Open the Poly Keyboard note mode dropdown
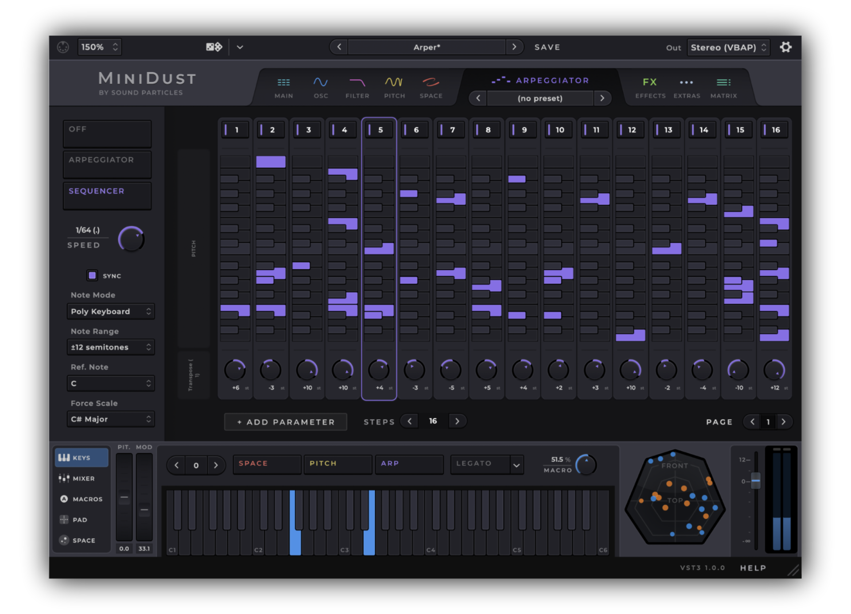 110,311
